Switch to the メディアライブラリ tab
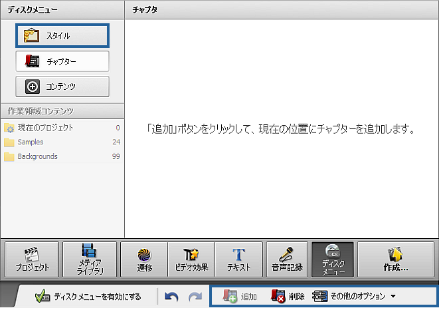Image resolution: width=439 pixels, height=310 pixels. (90, 260)
